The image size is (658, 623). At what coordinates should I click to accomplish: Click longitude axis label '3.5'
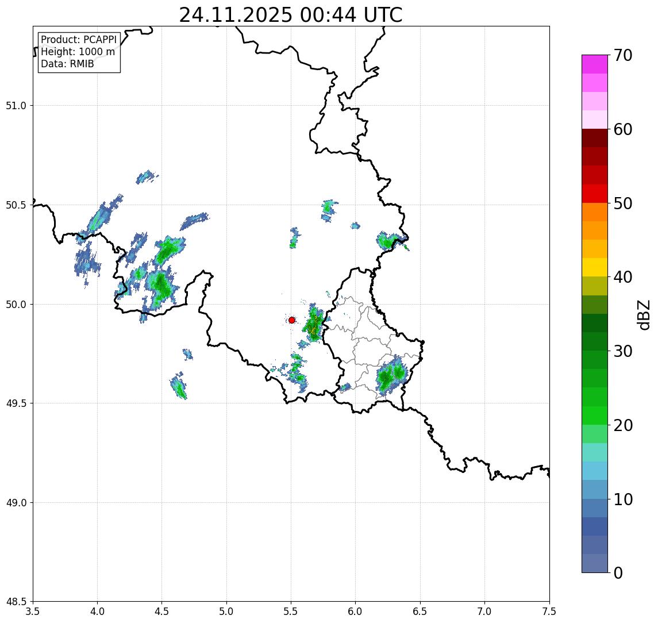(33, 611)
